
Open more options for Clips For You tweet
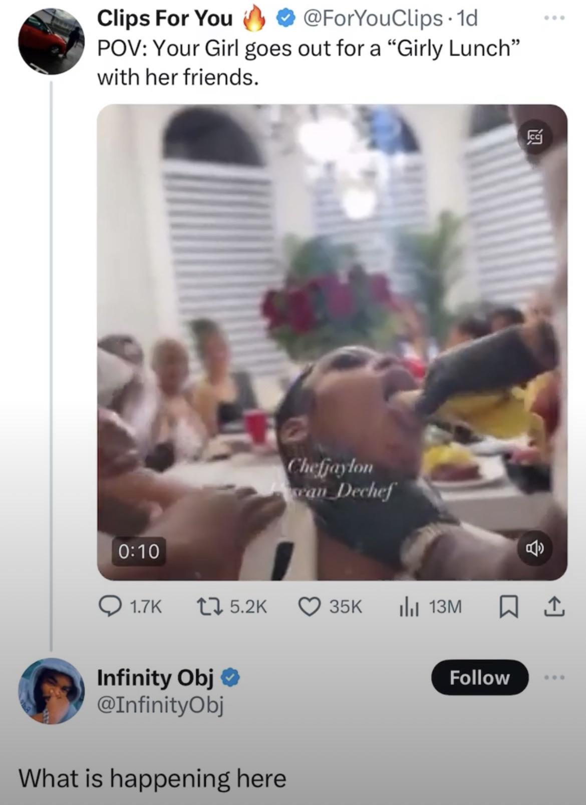click(554, 19)
